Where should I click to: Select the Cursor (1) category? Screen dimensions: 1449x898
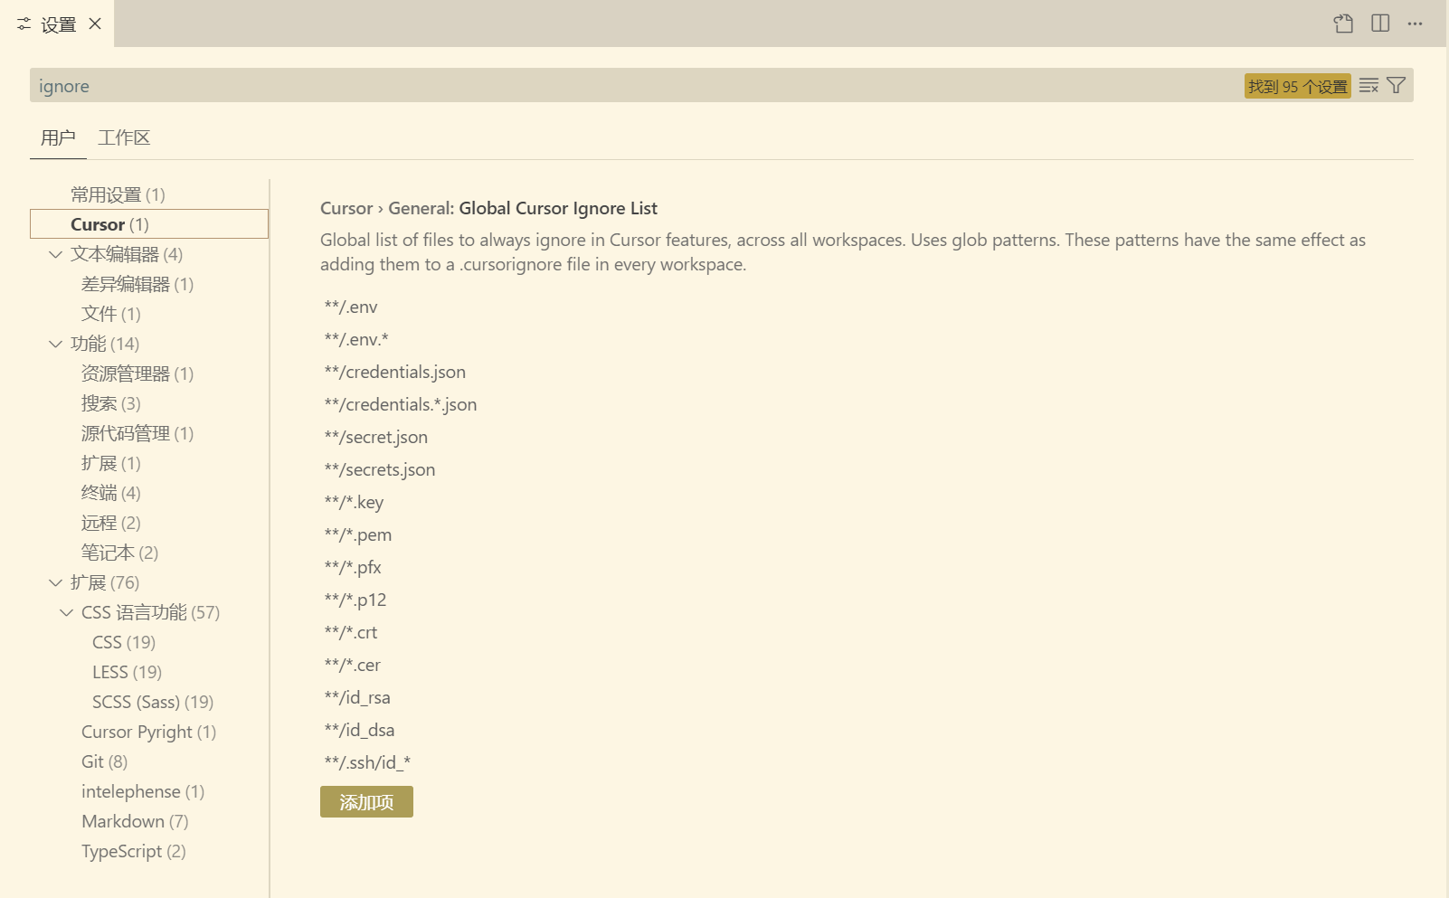tap(109, 224)
